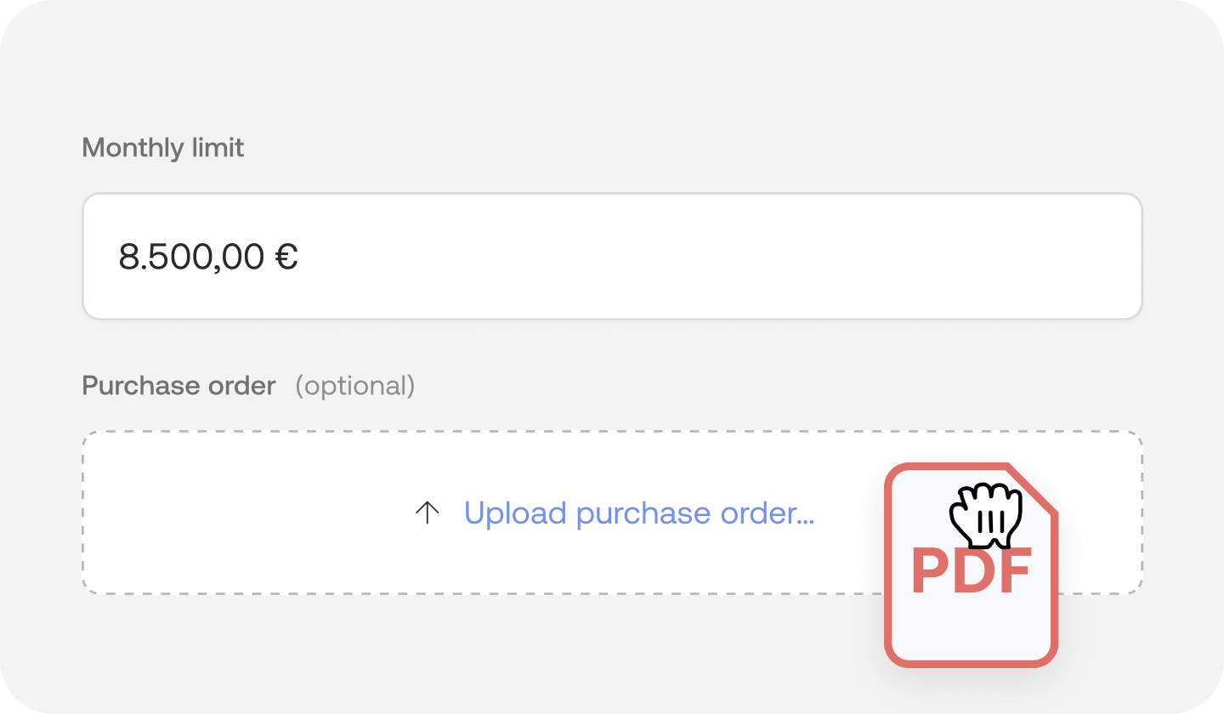Click the "(optional)" hint text
The image size is (1224, 714).
355,386
